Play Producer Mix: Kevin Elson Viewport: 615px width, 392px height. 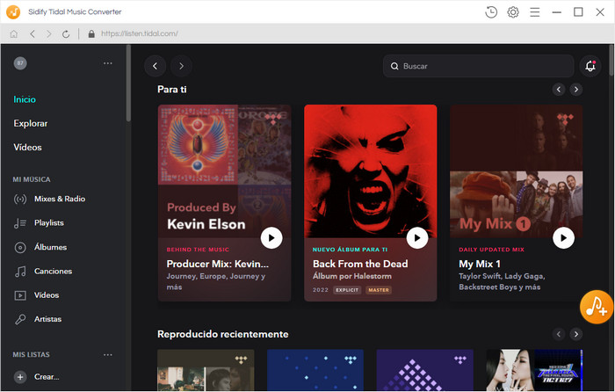click(271, 238)
